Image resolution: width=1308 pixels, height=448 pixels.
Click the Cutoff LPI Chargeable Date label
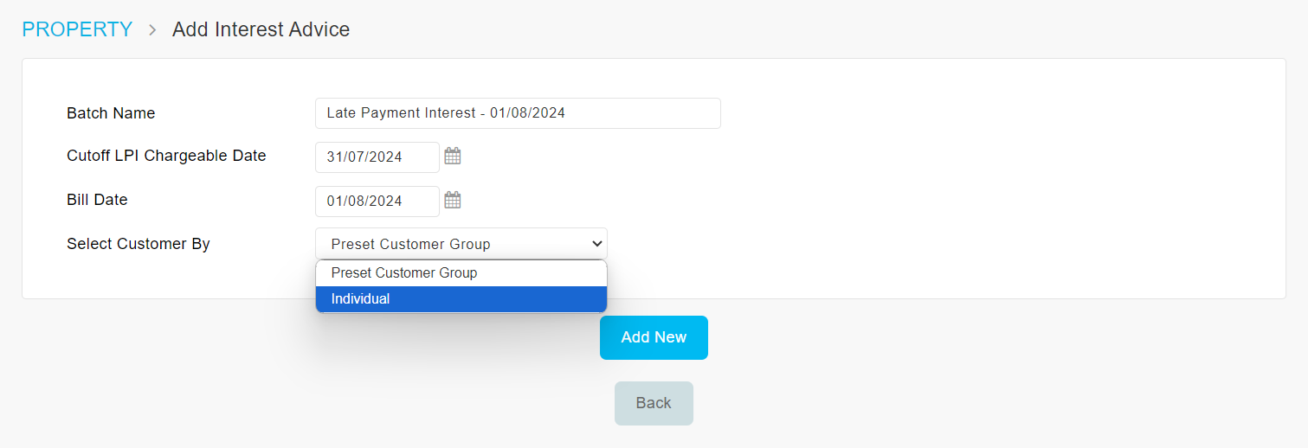coord(166,156)
